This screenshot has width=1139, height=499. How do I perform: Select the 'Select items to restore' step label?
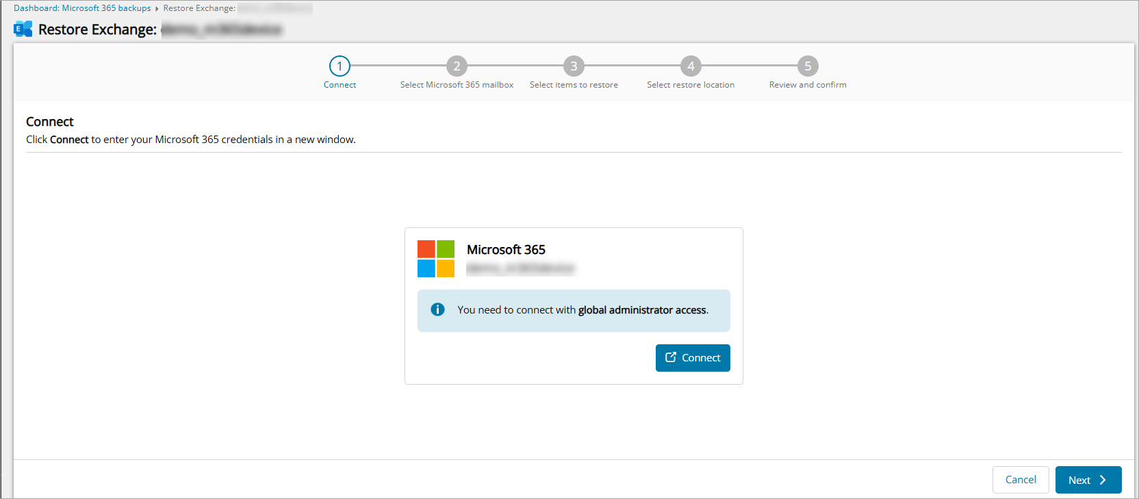coord(574,85)
